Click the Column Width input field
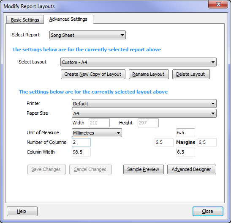The width and height of the screenshot is (231, 223). [81, 152]
